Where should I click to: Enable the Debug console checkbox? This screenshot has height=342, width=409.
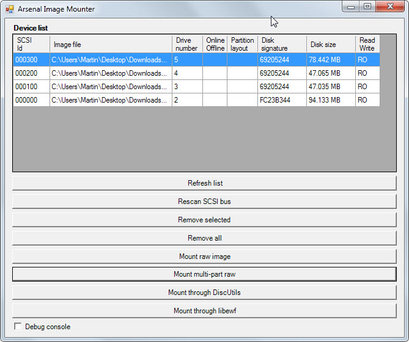click(x=17, y=327)
